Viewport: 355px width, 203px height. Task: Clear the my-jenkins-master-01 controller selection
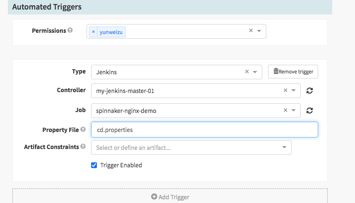pos(285,90)
